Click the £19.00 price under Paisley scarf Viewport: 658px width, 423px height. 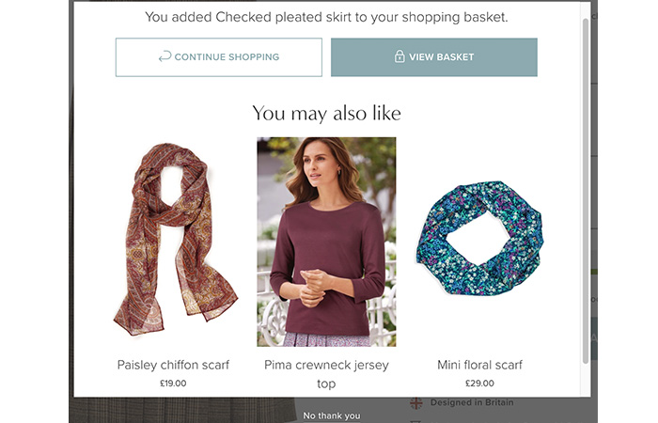pos(173,384)
